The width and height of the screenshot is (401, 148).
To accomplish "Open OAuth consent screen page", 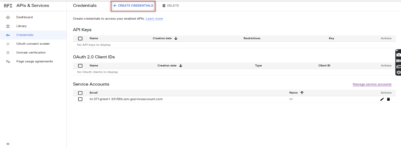I will pos(33,44).
